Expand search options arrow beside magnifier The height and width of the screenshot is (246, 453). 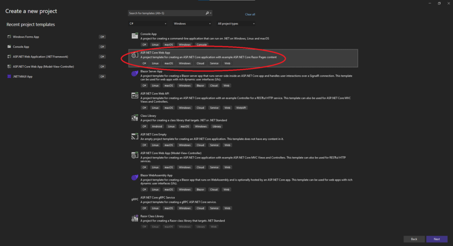pos(211,13)
